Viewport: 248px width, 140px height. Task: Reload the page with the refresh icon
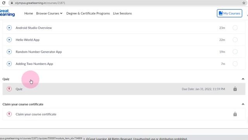pos(3,3)
